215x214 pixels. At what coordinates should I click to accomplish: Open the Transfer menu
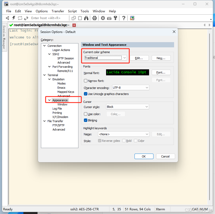click(x=58, y=11)
